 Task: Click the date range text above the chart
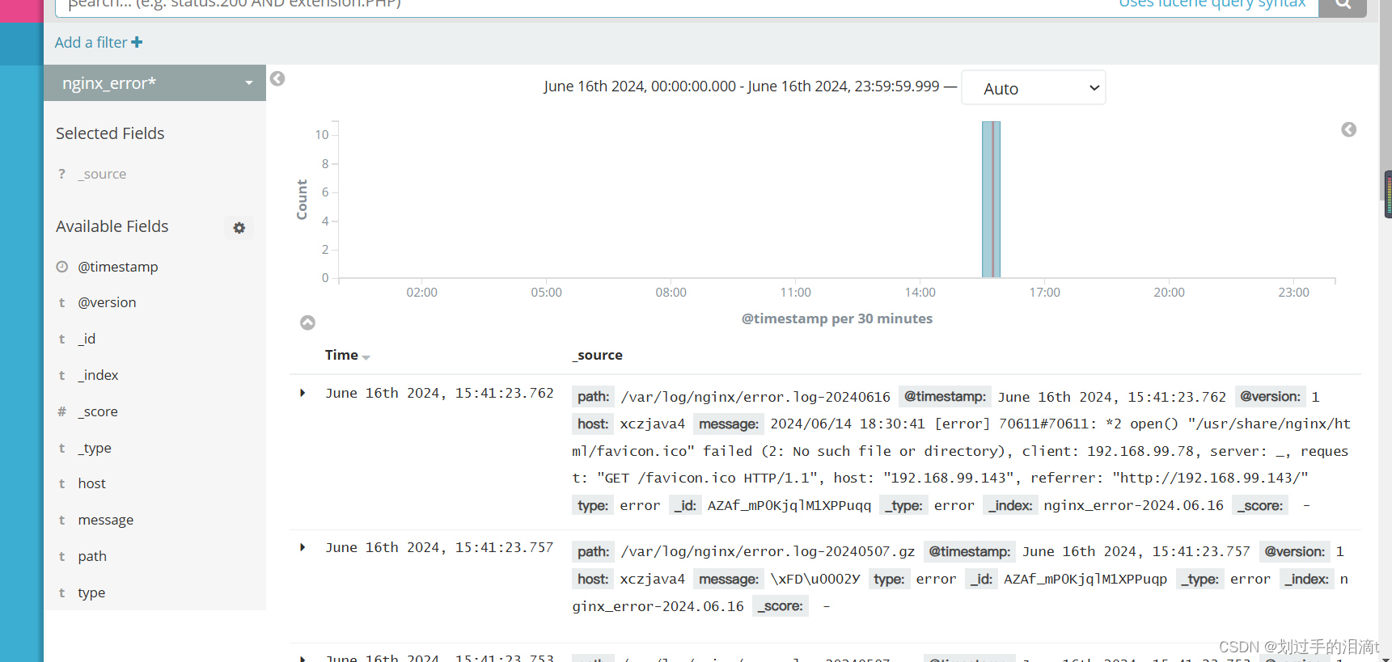point(741,86)
